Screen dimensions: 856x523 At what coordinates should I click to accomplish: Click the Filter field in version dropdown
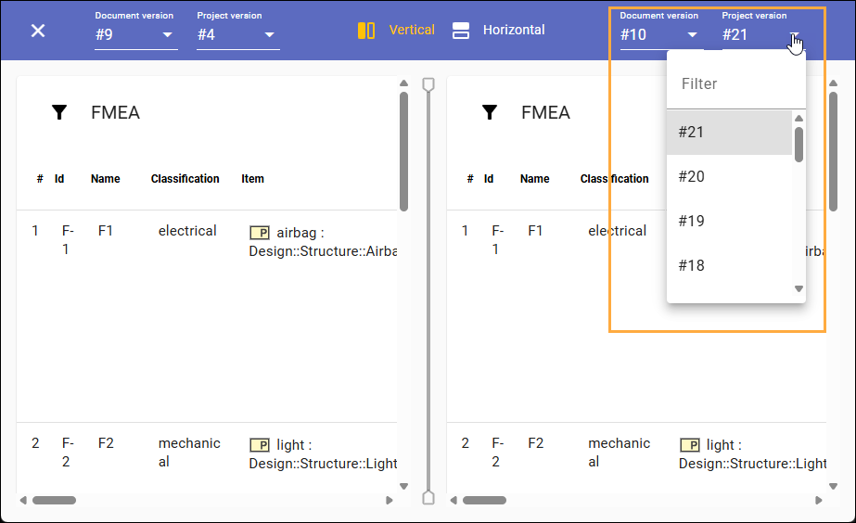tap(735, 83)
